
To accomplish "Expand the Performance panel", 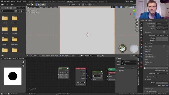I will click(149, 62).
